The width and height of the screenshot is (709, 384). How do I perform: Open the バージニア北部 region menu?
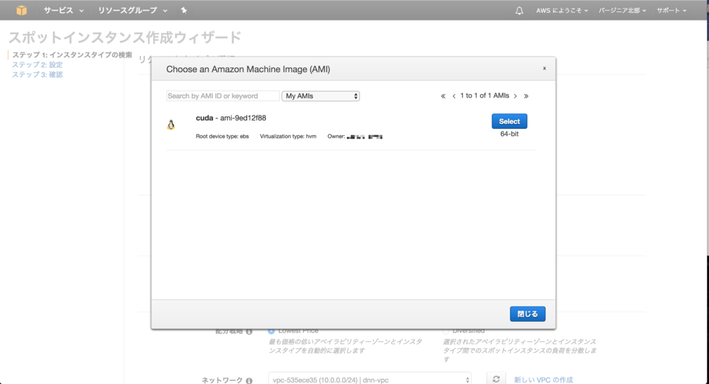622,10
